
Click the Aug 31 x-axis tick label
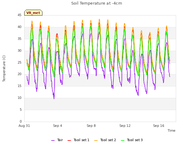(24, 126)
